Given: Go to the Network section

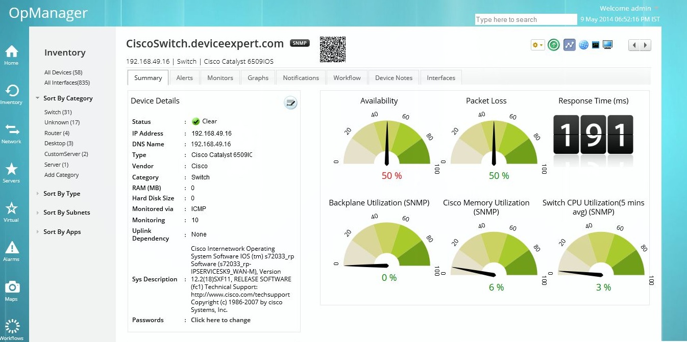Looking at the screenshot, I should tap(11, 134).
